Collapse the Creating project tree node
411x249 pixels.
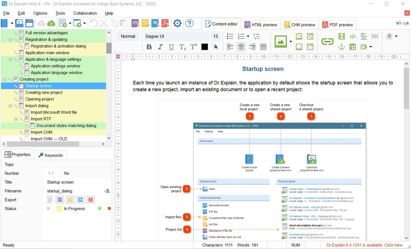(5, 79)
